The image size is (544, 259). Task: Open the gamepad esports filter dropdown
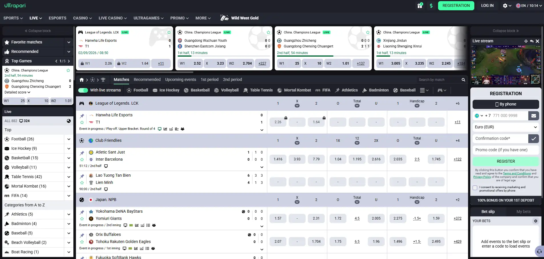pos(442,90)
